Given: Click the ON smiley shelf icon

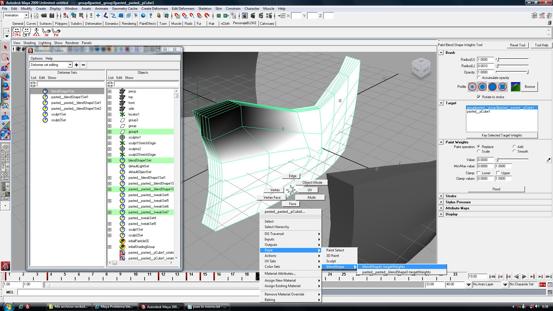Looking at the screenshot, I should pos(17,32).
